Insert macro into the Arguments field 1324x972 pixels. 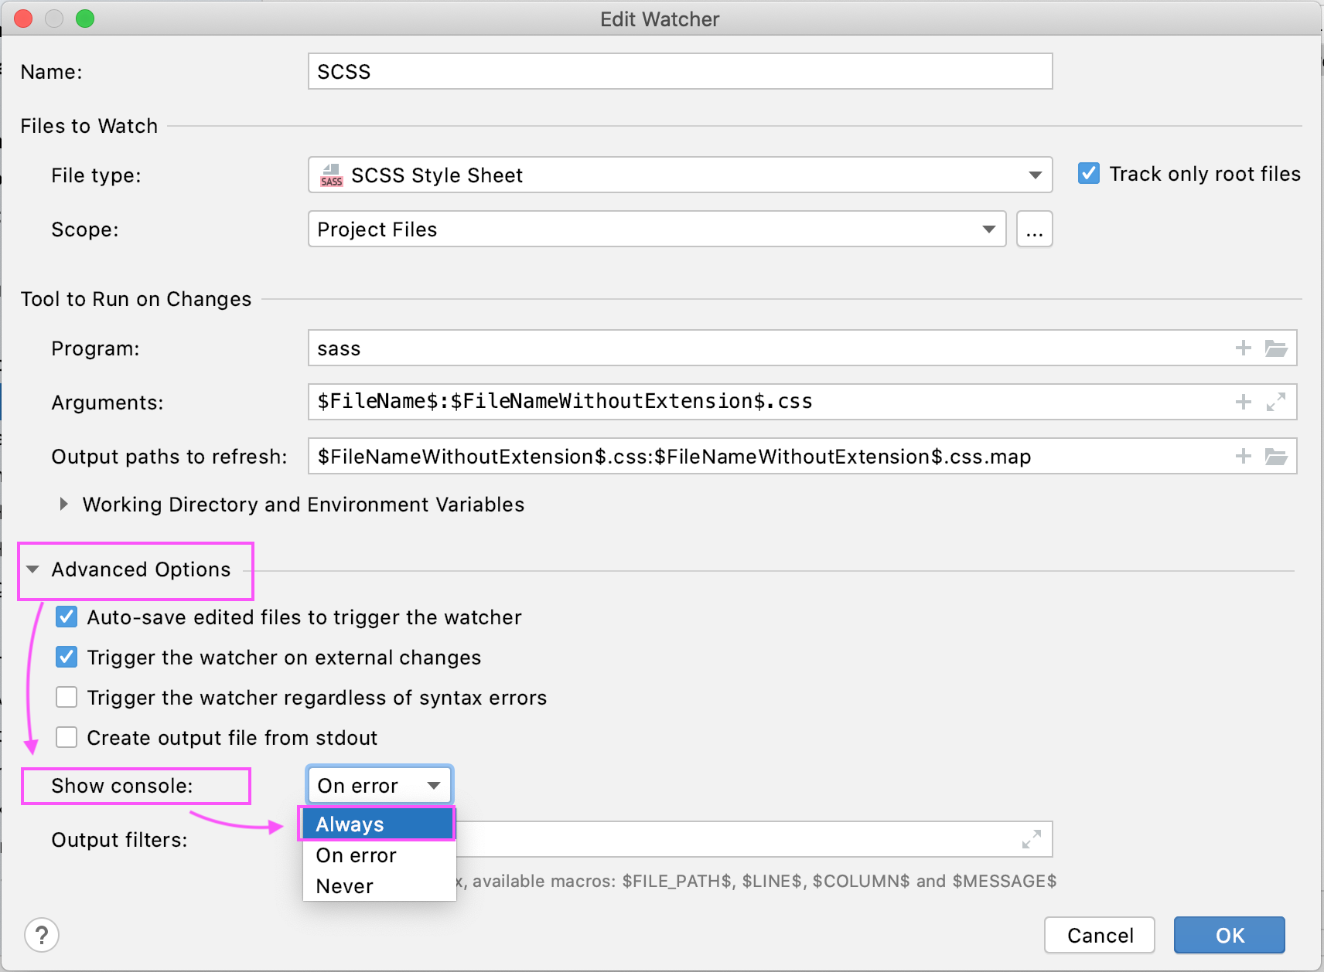(1244, 402)
